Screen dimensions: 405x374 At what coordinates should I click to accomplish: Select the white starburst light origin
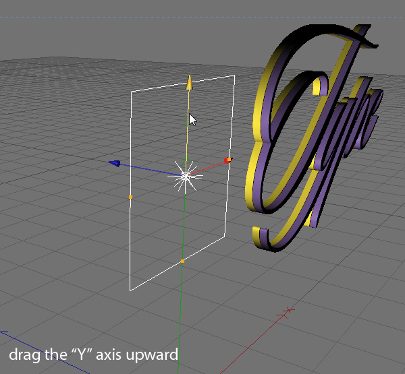186,176
